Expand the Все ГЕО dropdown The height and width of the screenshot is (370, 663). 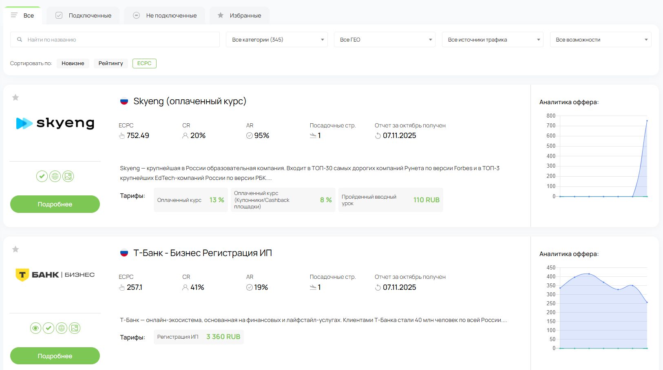[385, 39]
